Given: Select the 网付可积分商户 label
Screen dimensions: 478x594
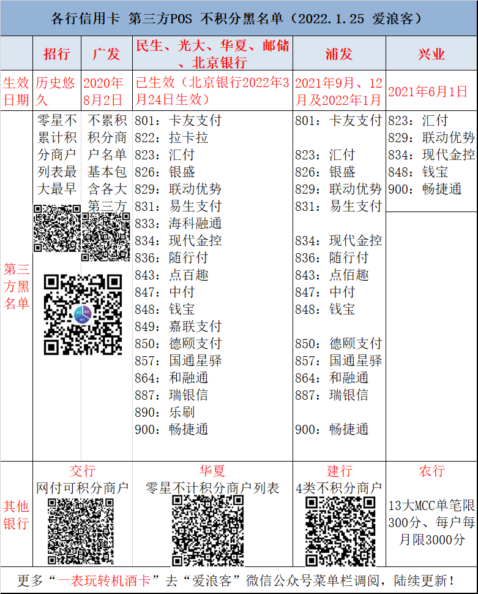Looking at the screenshot, I should pos(83,488).
